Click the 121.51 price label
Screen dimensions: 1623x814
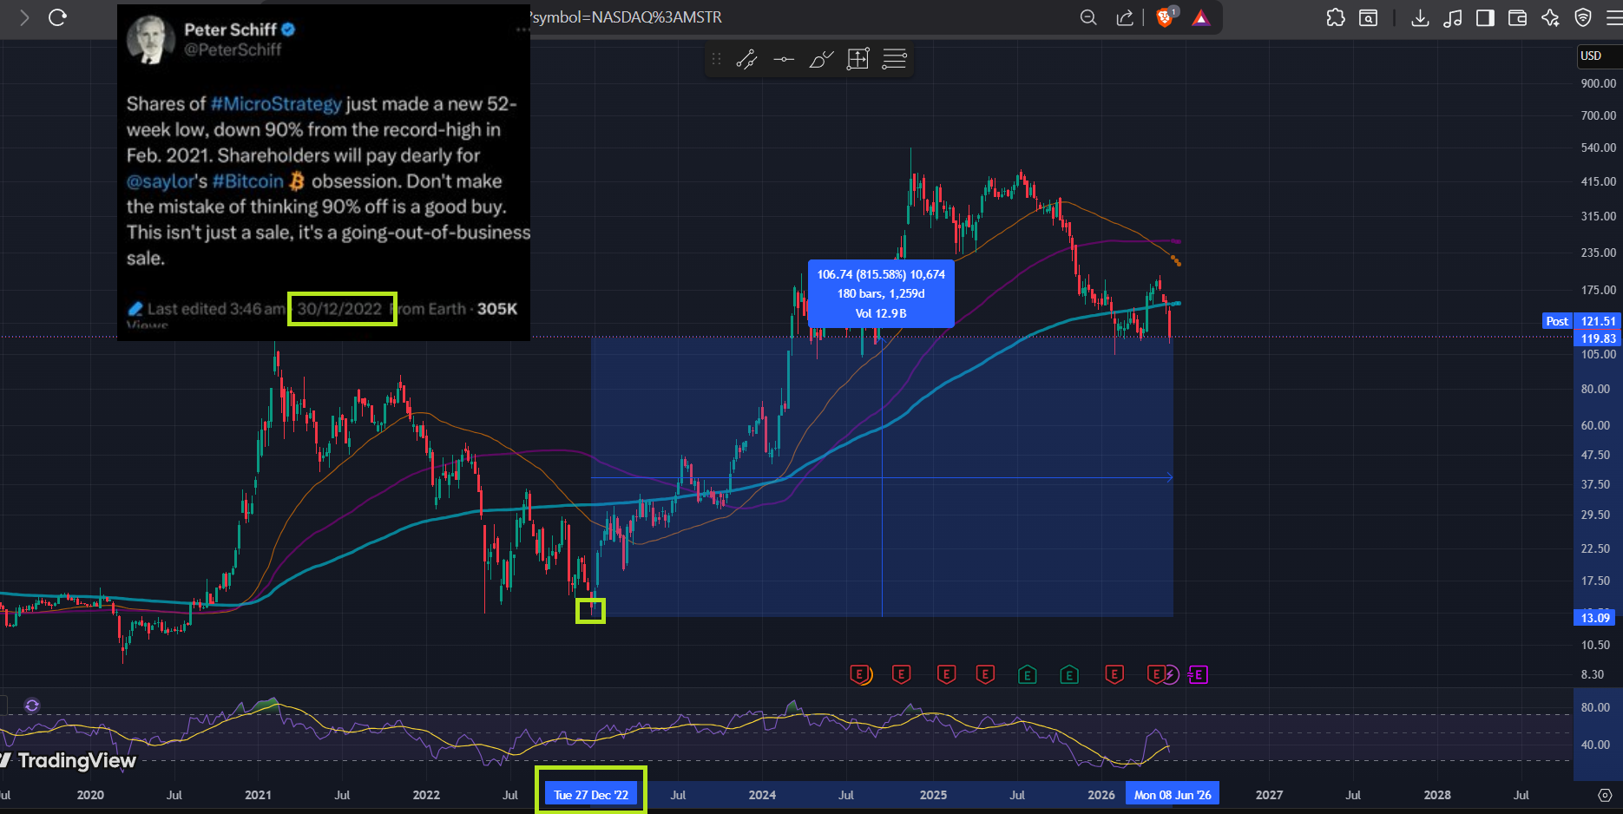1598,321
